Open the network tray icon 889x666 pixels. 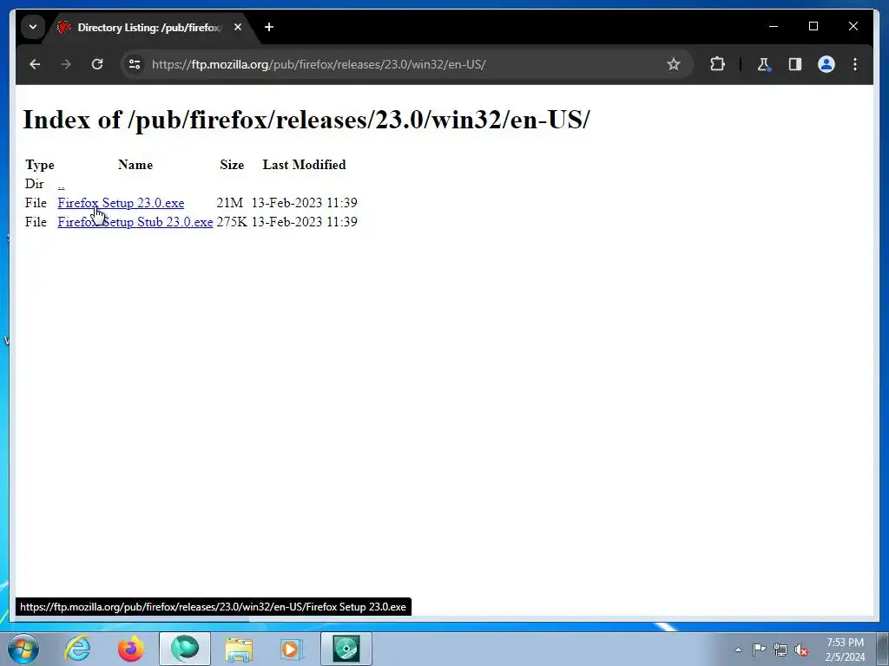pyautogui.click(x=780, y=650)
